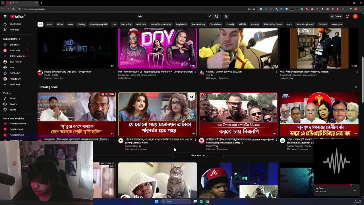Select the Gaming filter chip

point(81,24)
